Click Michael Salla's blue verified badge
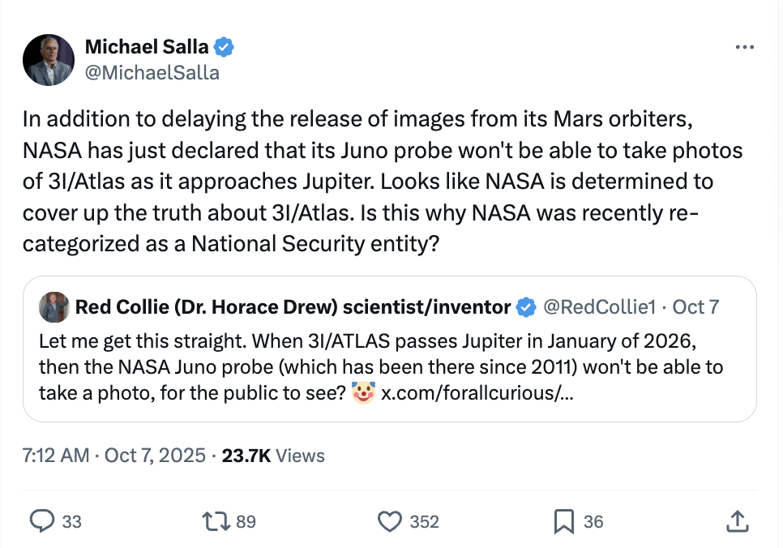Image resolution: width=783 pixels, height=548 pixels. 225,48
